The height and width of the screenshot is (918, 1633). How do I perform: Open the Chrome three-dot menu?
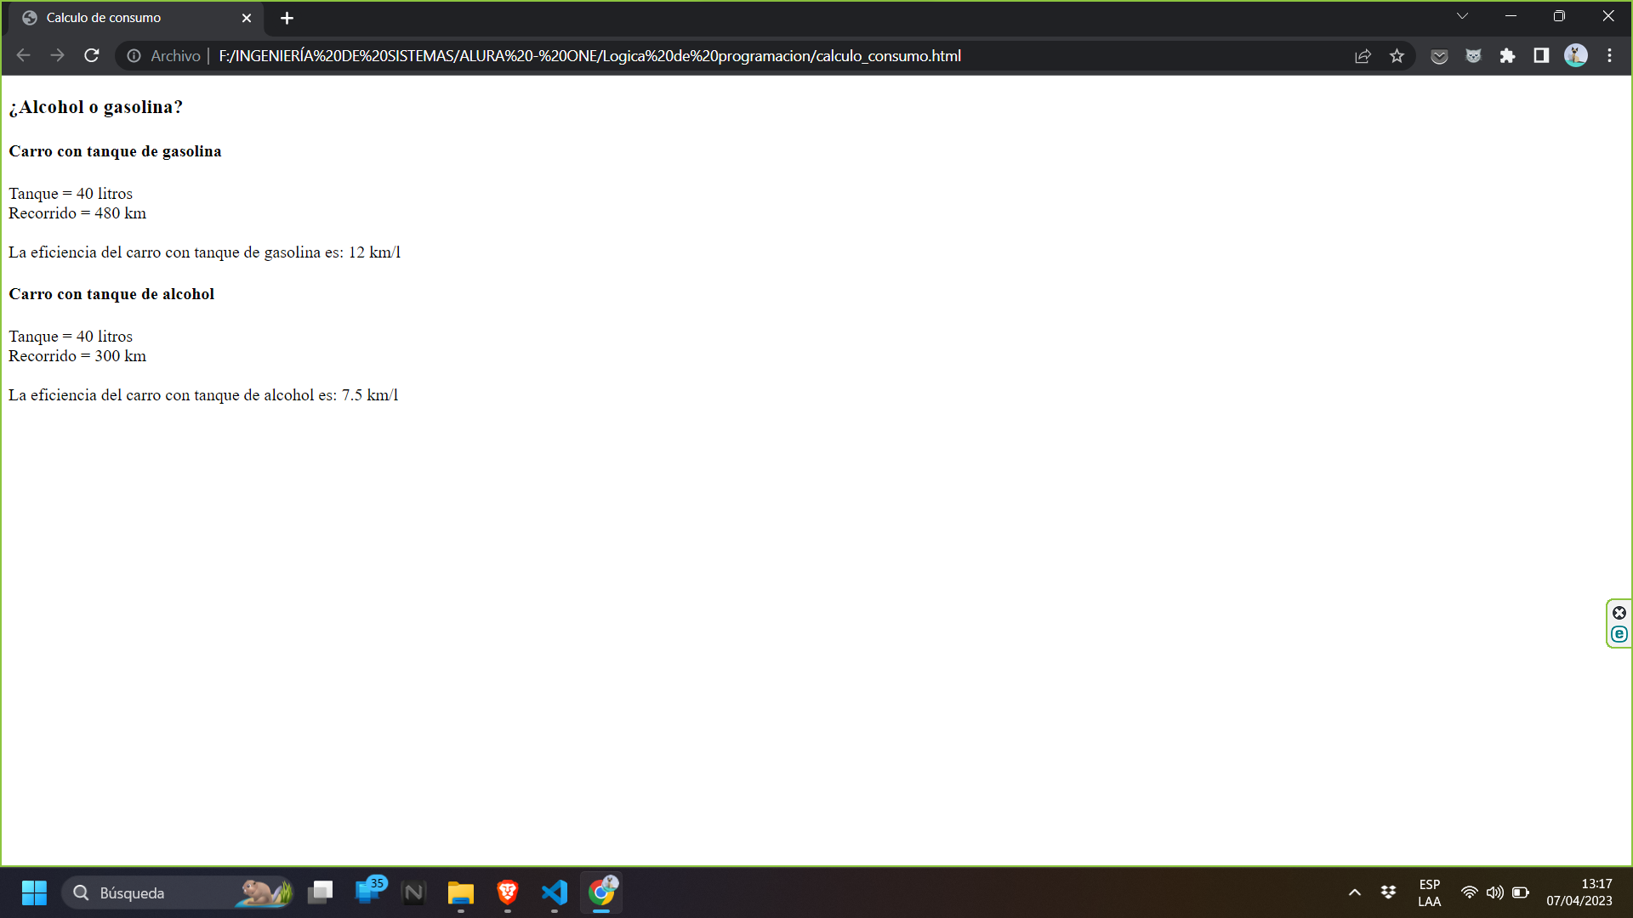pos(1609,56)
